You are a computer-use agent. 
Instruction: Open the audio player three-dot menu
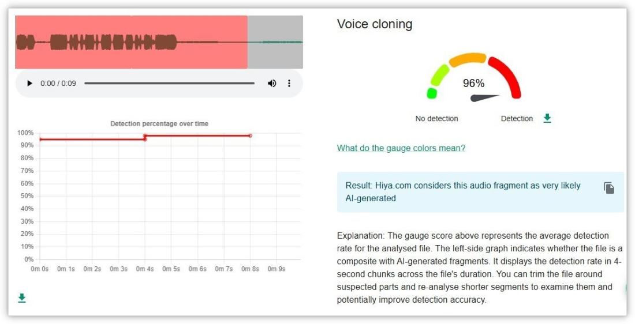[x=289, y=84]
